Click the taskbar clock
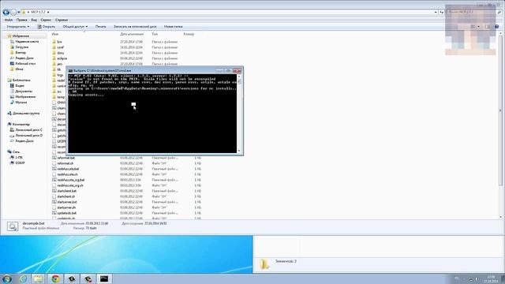The height and width of the screenshot is (284, 505). (491, 278)
